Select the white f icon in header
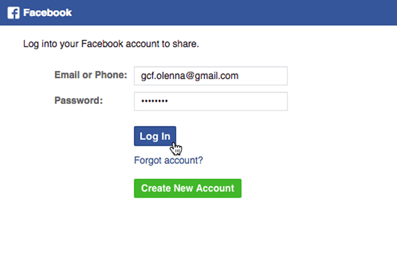The width and height of the screenshot is (397, 253). [x=13, y=13]
